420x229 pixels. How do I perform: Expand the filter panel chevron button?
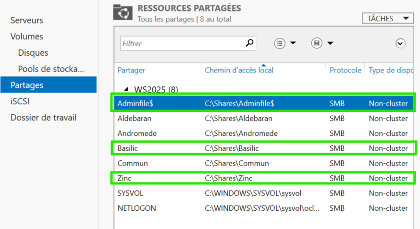[400, 43]
